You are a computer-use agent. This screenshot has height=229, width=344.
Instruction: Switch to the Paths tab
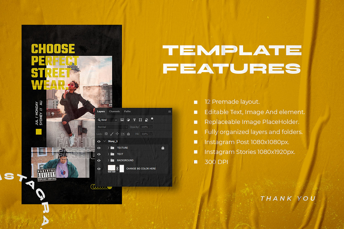point(127,111)
